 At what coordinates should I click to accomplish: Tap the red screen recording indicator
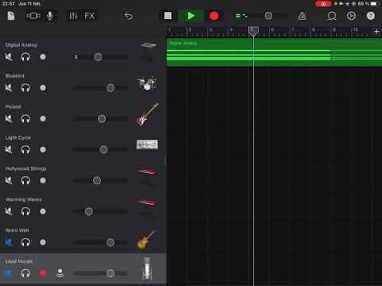[323, 4]
